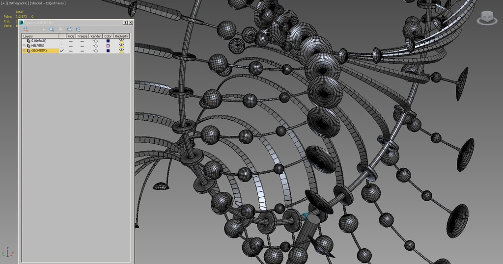Open help with the question mark button
Viewport: 503px width, 264px height.
(125, 23)
